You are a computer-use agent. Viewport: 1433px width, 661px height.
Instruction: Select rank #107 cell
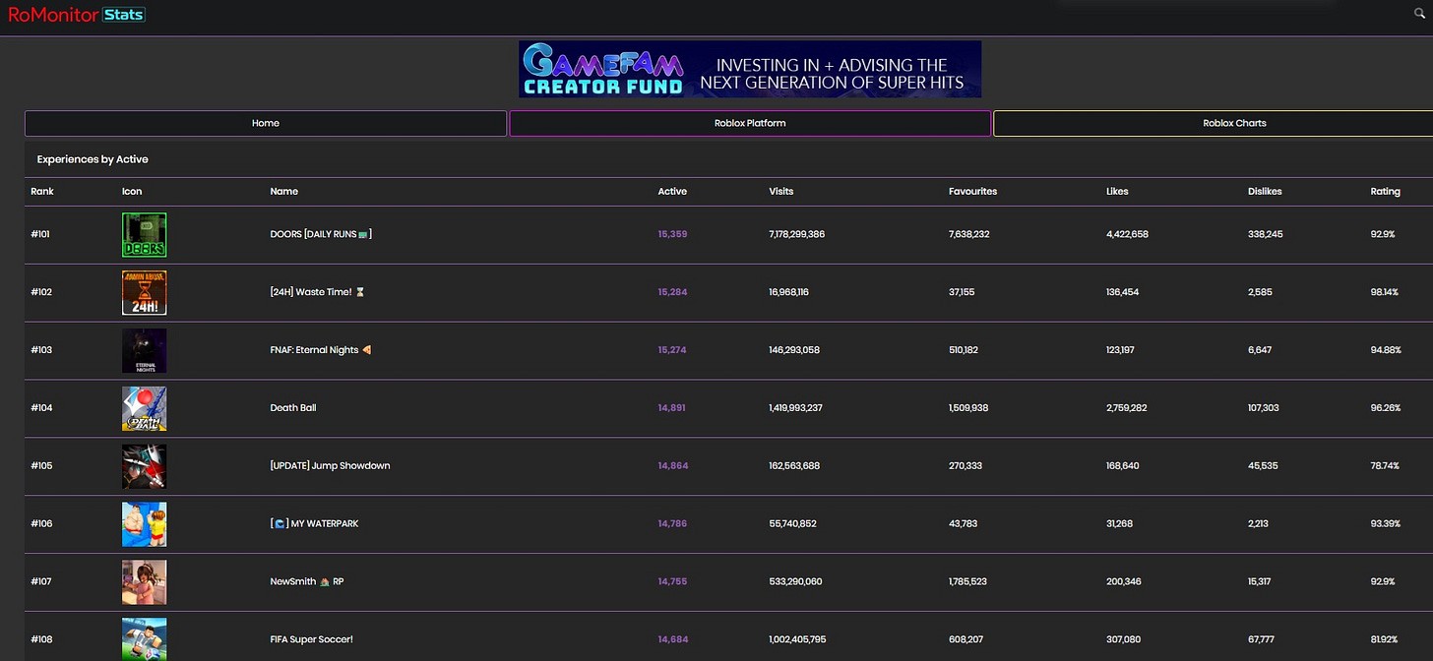tap(41, 581)
